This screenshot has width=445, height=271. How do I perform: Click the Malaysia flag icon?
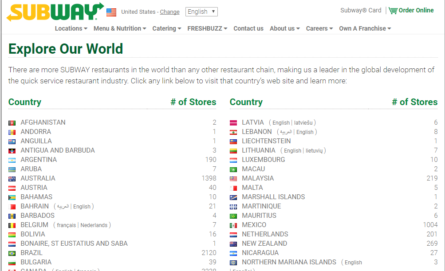(x=233, y=179)
